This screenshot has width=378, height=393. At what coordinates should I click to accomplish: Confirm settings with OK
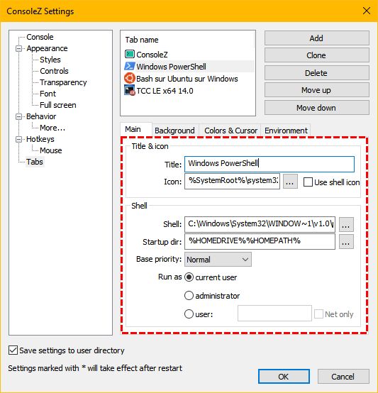pos(284,376)
